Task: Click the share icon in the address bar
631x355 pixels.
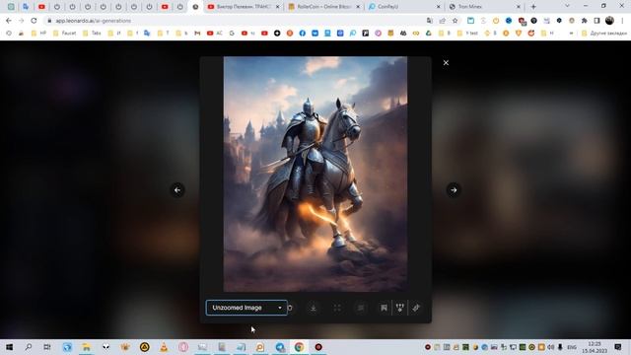Action: click(x=443, y=21)
